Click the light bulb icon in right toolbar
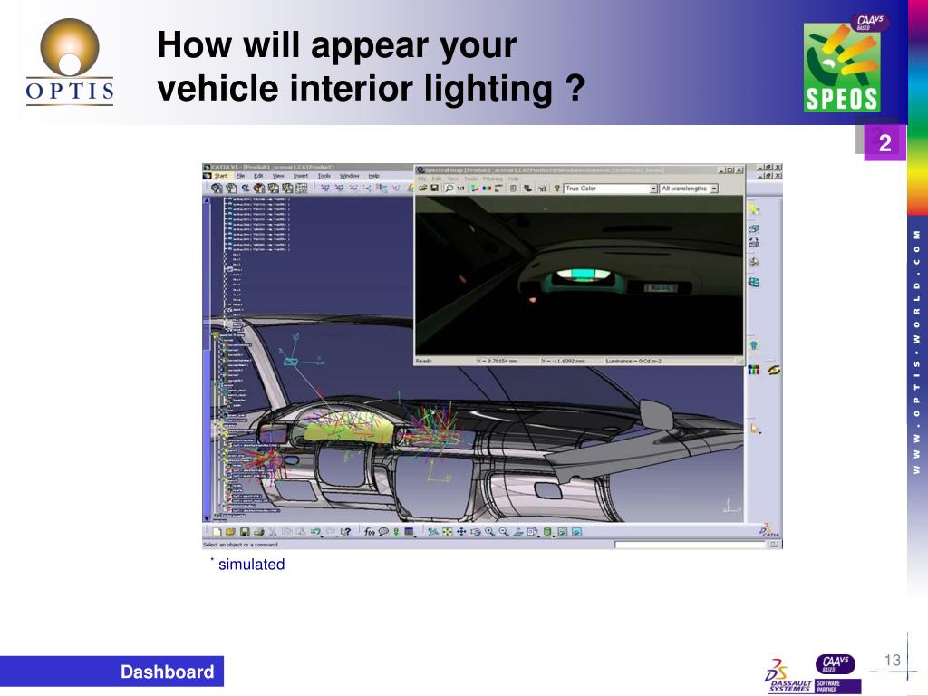The width and height of the screenshot is (928, 696). tap(754, 345)
